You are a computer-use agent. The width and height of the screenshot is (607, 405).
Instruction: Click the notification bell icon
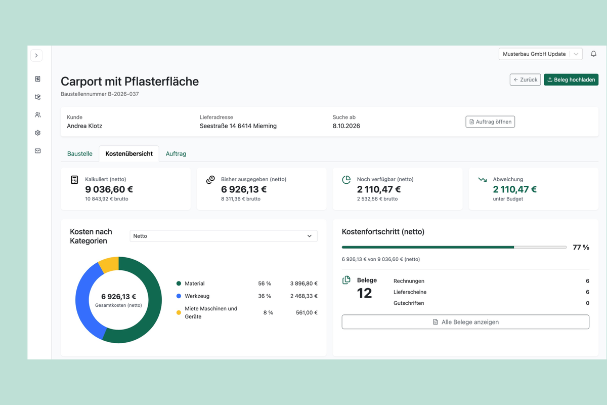(594, 54)
